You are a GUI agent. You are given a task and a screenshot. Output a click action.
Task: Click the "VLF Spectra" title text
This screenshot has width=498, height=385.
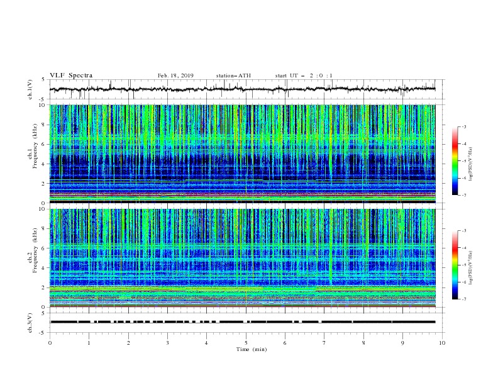[x=71, y=75]
